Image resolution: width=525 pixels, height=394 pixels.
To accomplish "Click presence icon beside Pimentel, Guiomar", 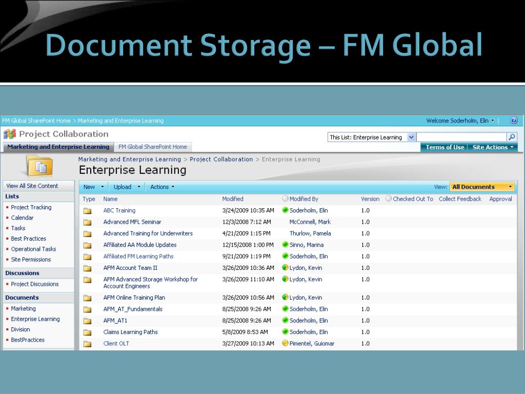I will pos(285,343).
